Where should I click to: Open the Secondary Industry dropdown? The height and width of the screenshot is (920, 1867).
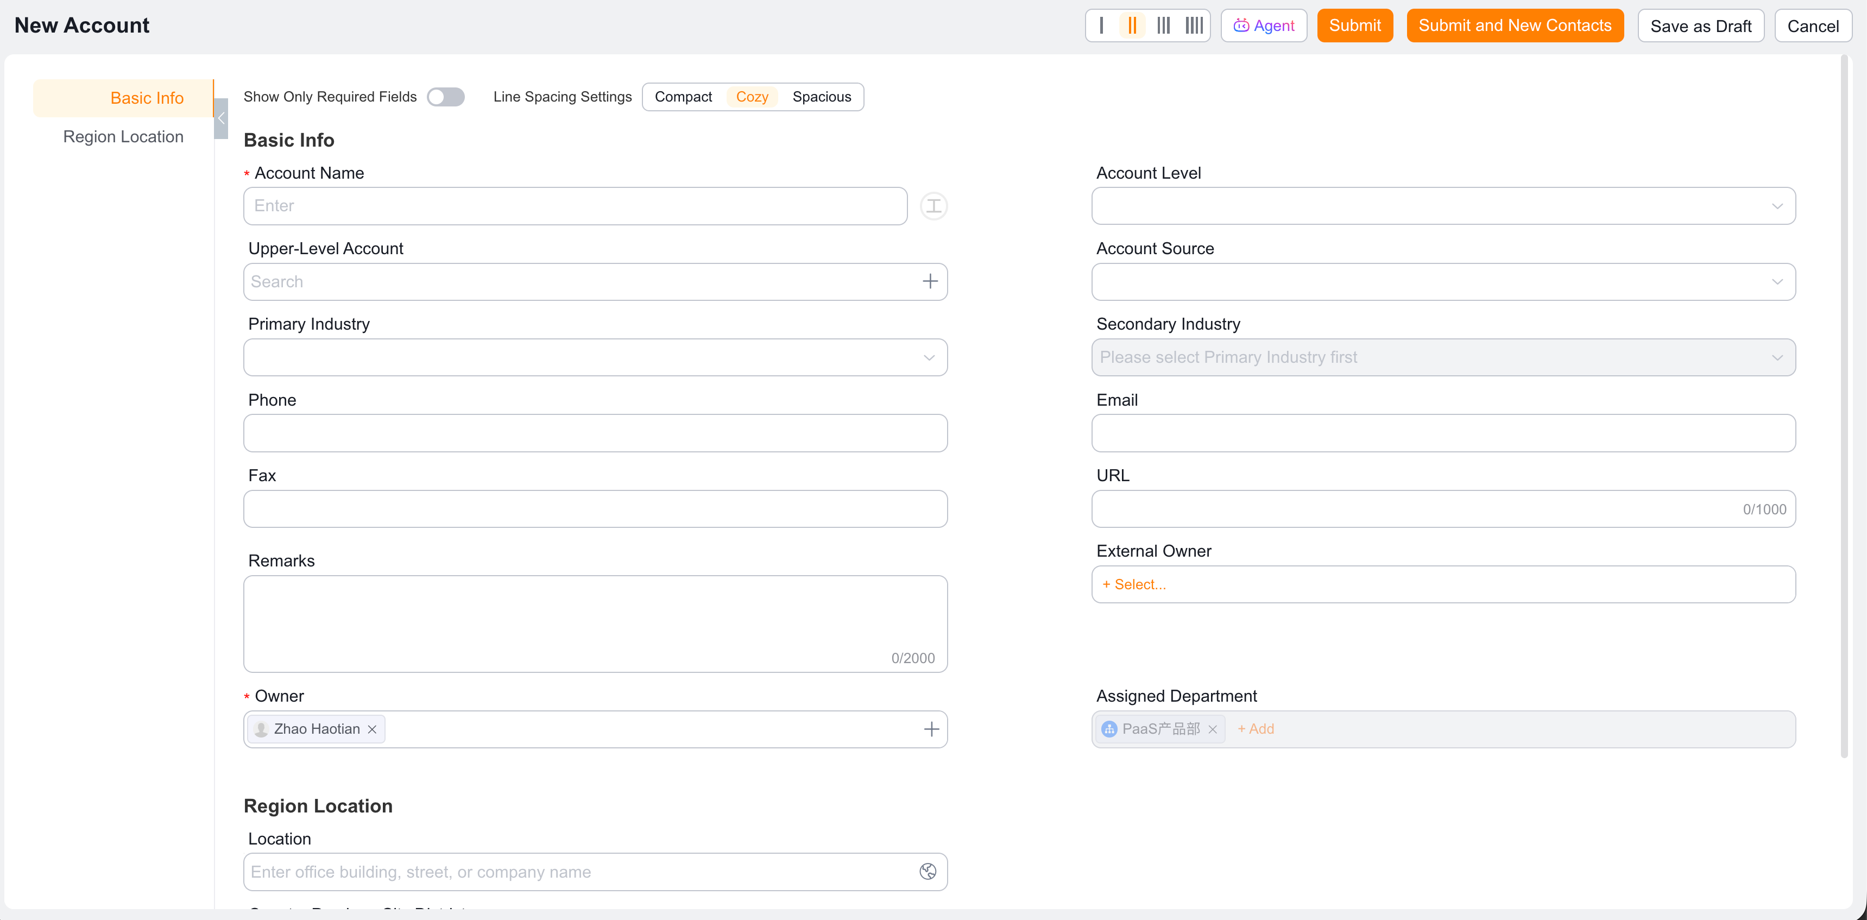pyautogui.click(x=1443, y=357)
